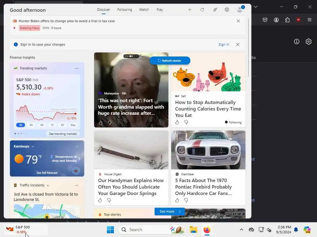Open Firefox from the taskbar
This screenshot has width=317, height=237.
pyautogui.click(x=207, y=230)
